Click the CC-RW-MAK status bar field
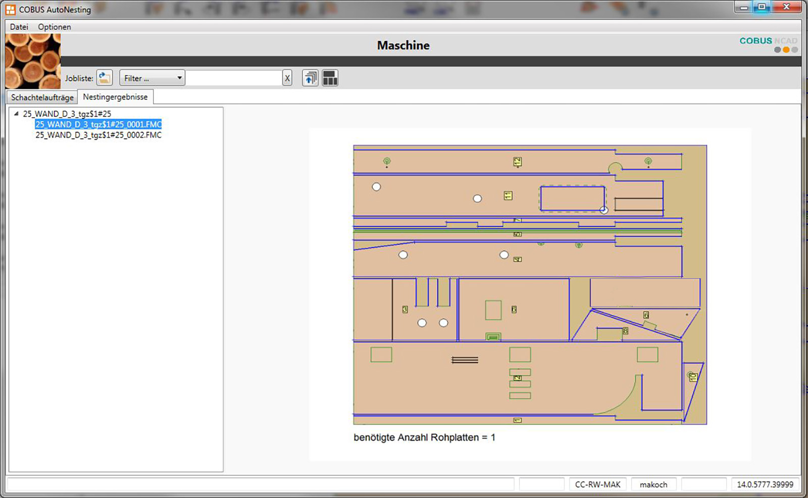Image resolution: width=808 pixels, height=498 pixels. pyautogui.click(x=597, y=484)
